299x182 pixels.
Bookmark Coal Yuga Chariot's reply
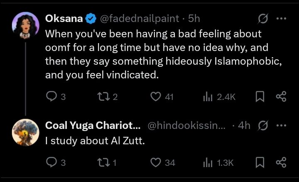pos(260,163)
